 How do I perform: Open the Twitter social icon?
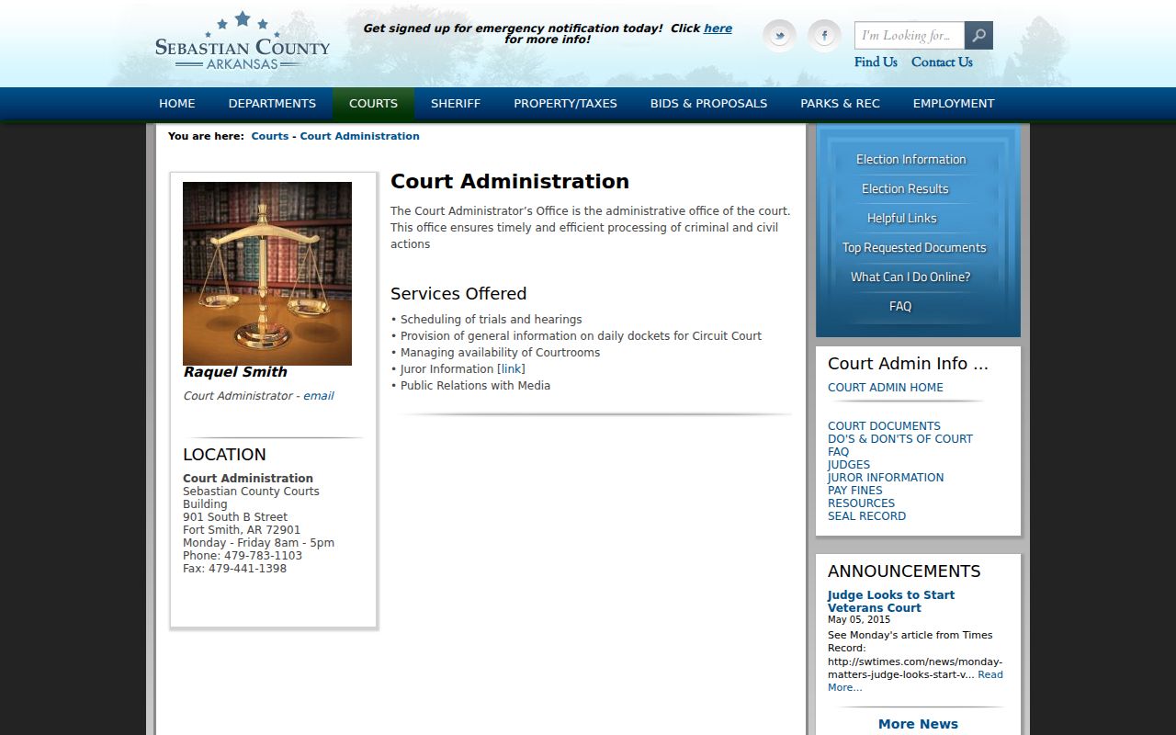(779, 36)
